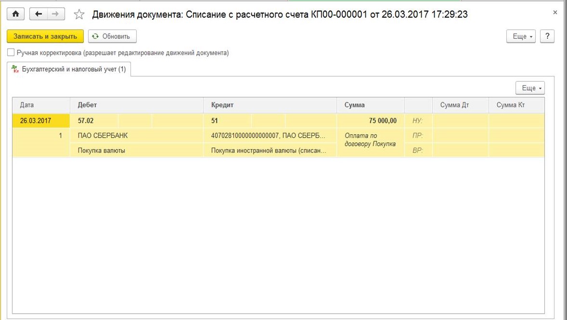Click the Обновить refresh button

112,36
